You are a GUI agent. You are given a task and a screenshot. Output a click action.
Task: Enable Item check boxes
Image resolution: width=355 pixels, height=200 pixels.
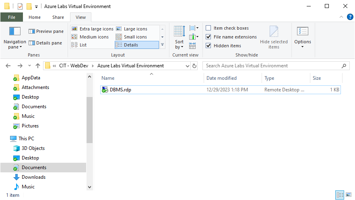click(227, 28)
